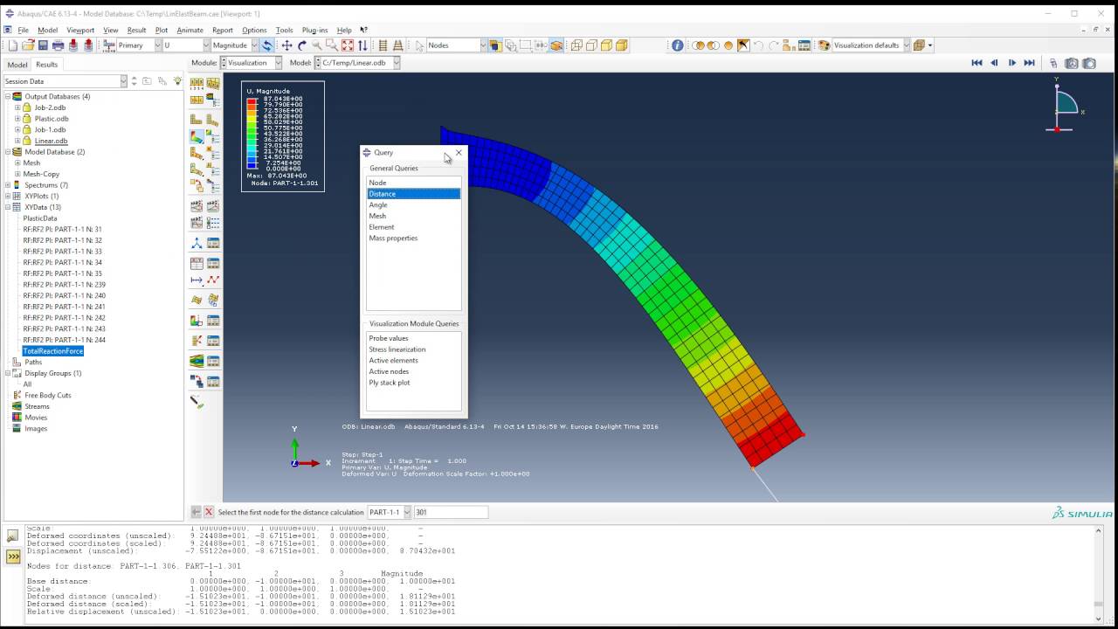Select Mass properties query
1118x629 pixels.
[x=413, y=238]
